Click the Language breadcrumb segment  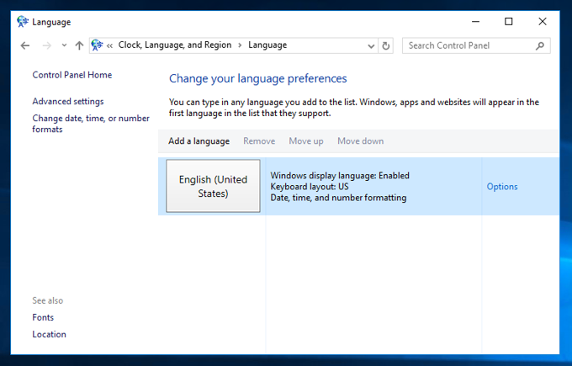coord(267,45)
